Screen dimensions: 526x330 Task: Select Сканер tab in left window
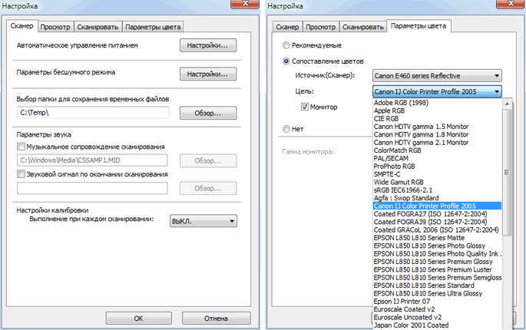click(22, 26)
